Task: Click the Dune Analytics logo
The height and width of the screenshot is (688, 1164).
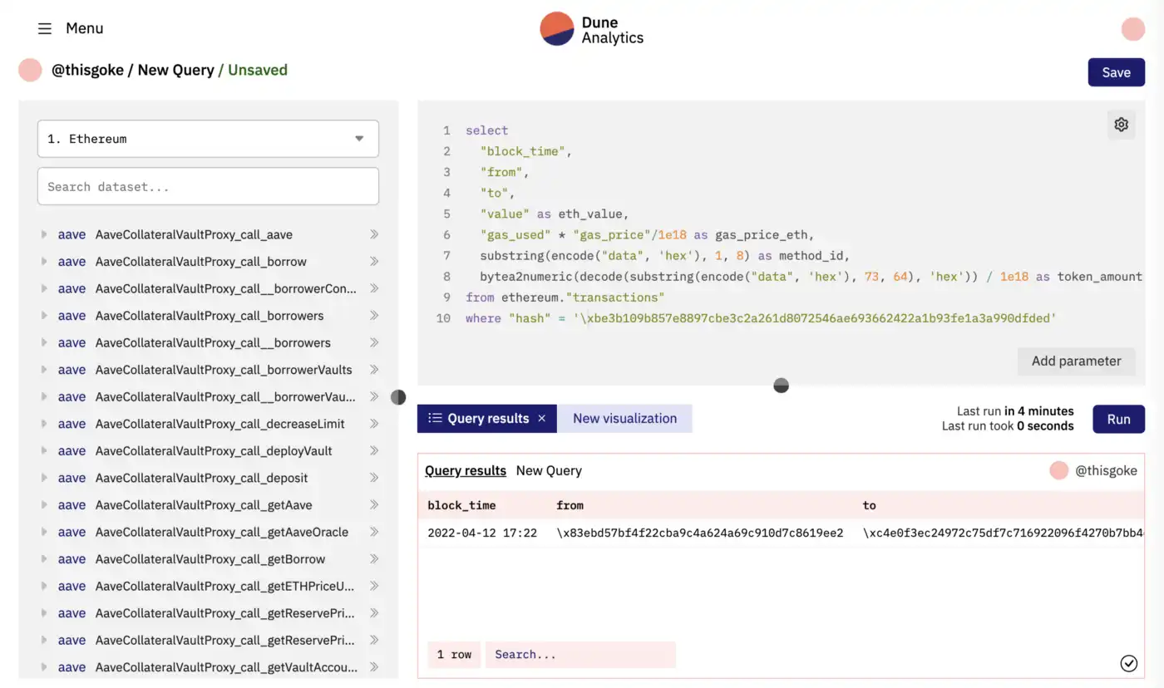Action: tap(592, 28)
